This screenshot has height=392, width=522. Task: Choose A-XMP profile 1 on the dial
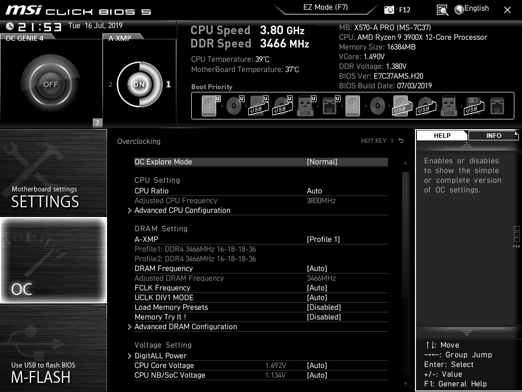coord(168,84)
